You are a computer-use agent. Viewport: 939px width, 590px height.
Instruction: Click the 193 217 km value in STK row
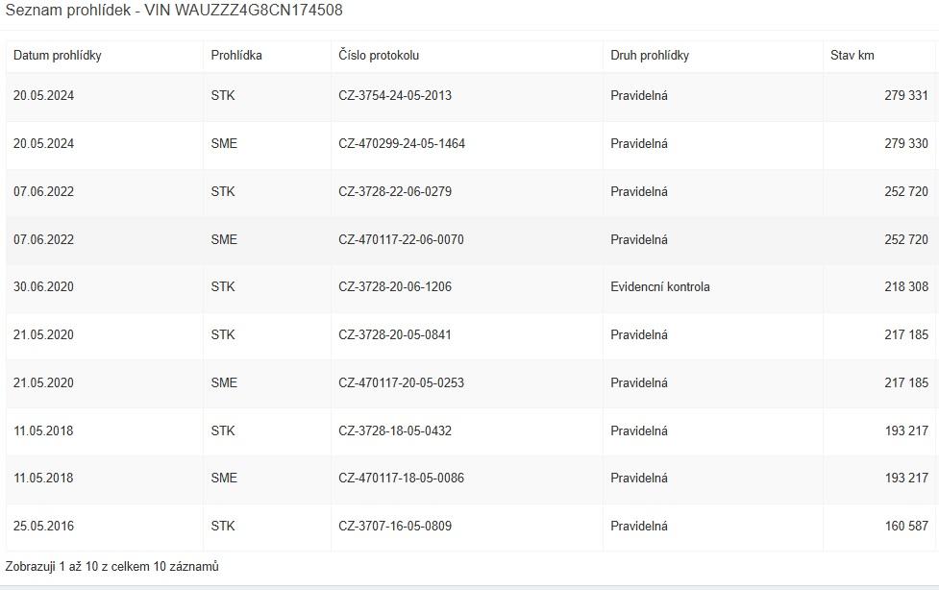(x=906, y=430)
